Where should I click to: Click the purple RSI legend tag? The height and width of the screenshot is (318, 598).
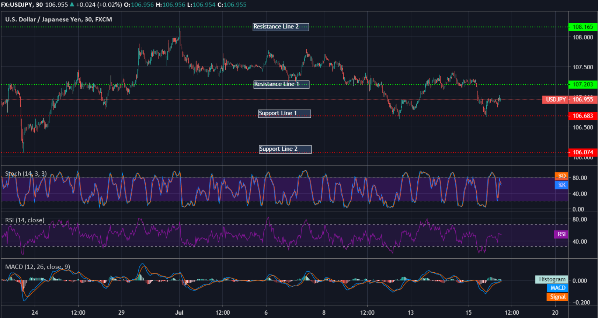click(x=561, y=234)
